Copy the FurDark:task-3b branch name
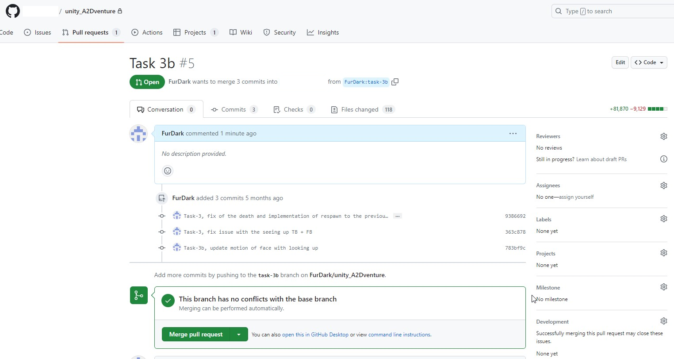This screenshot has height=359, width=674. pyautogui.click(x=395, y=82)
